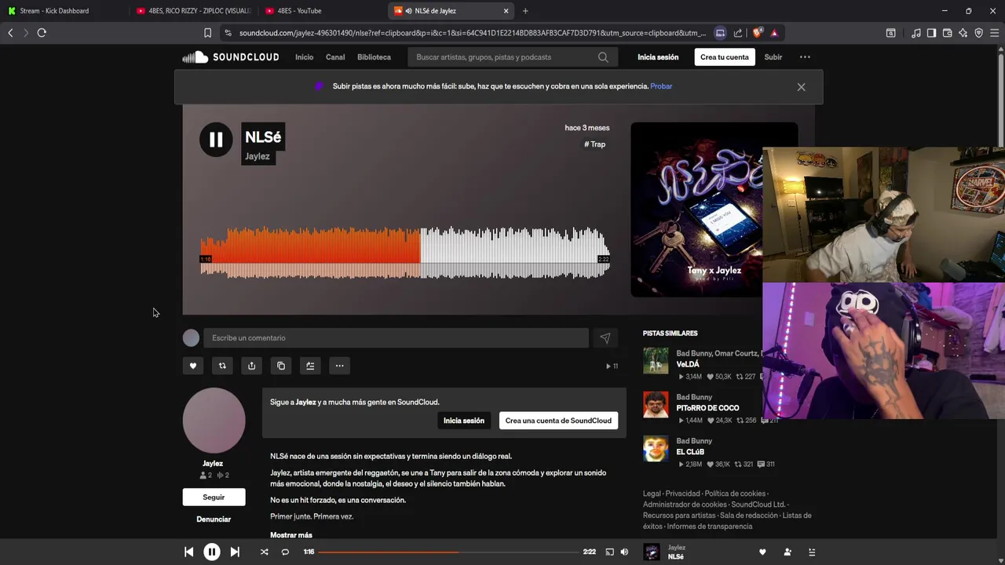
Task: Open the Privacidad footer link
Action: point(683,494)
